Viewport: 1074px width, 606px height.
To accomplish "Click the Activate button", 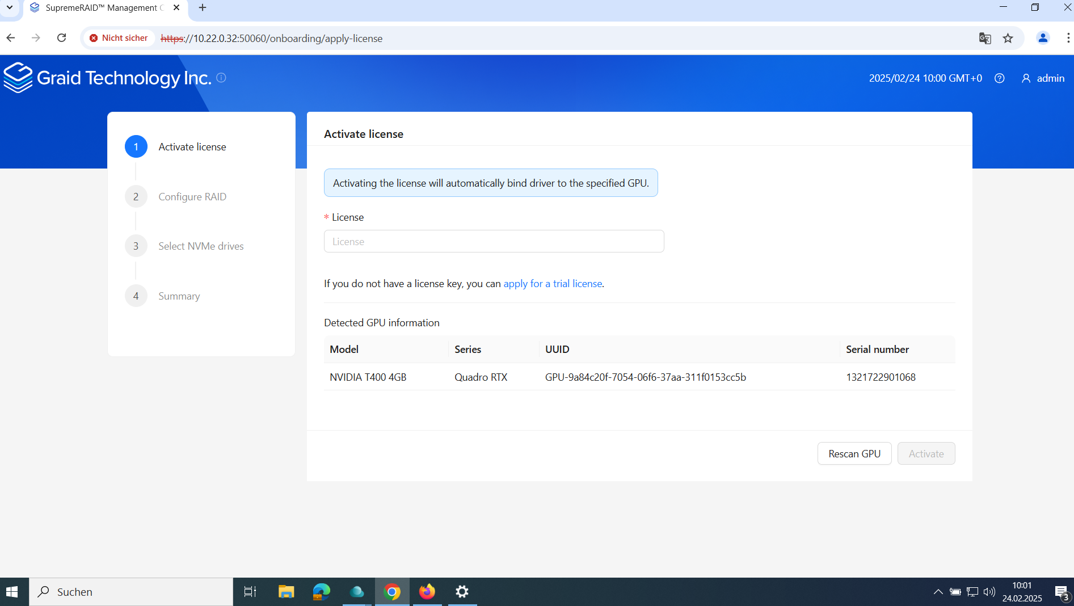I will pos(926,453).
